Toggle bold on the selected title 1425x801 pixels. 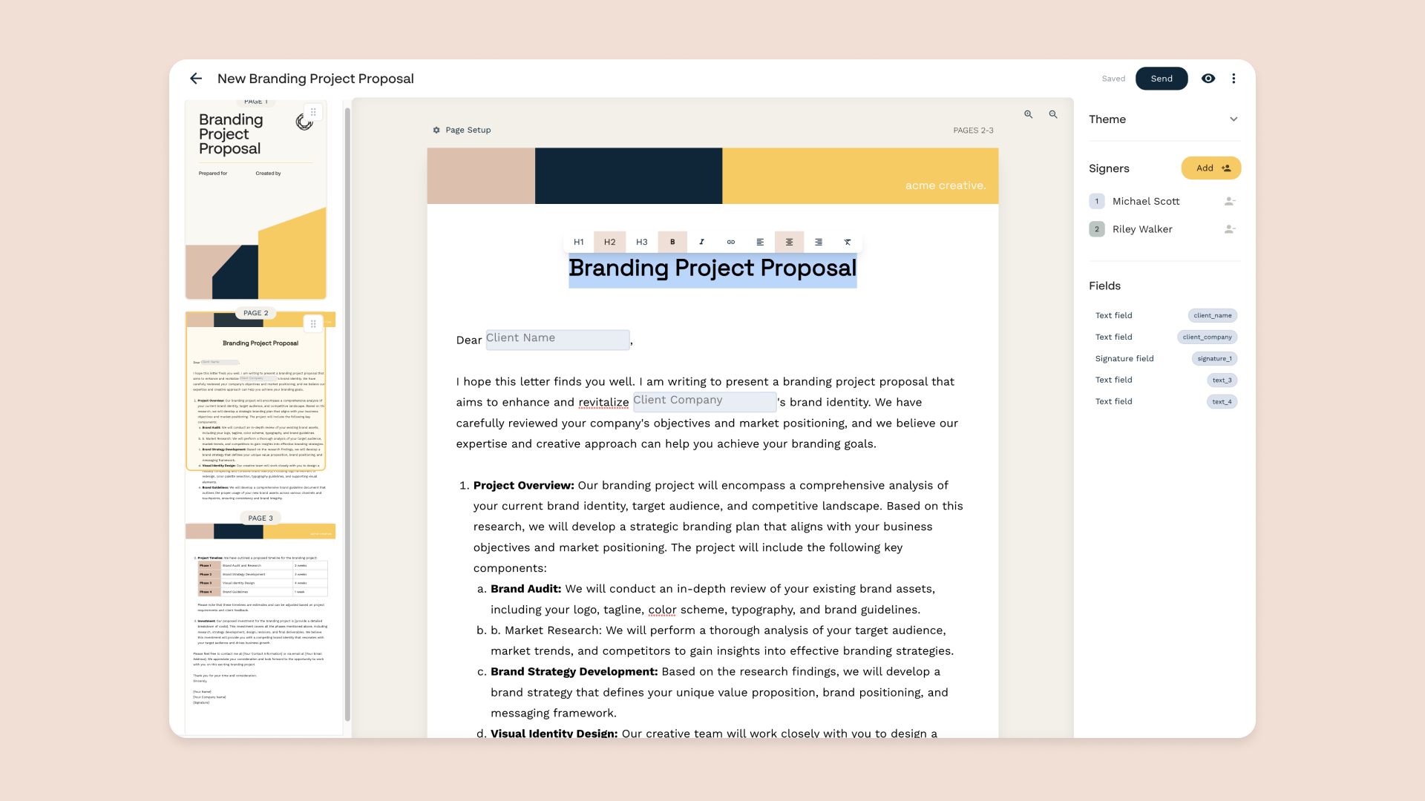[672, 242]
